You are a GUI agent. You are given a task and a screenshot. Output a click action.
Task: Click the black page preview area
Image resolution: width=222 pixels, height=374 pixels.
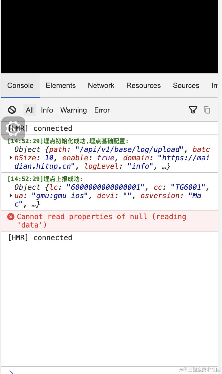pyautogui.click(x=109, y=37)
